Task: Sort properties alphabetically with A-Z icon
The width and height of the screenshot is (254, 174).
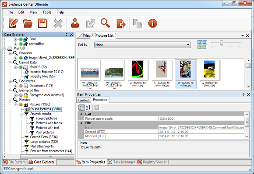Action: point(88,108)
